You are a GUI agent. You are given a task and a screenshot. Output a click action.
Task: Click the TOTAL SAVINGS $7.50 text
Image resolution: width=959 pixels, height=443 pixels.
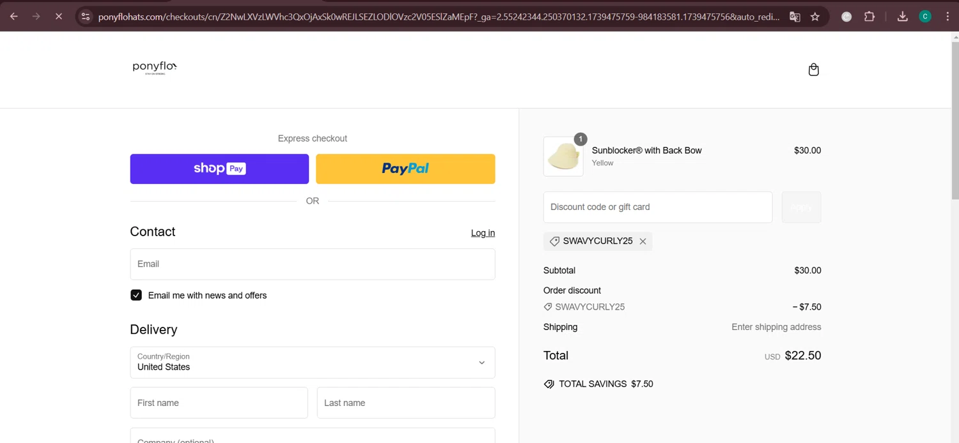tap(606, 384)
